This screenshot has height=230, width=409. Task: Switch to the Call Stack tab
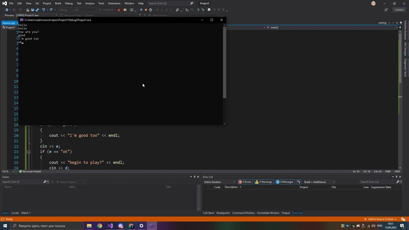point(209,213)
